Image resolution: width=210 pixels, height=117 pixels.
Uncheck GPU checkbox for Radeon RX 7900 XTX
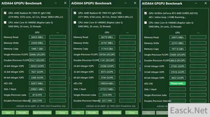[75, 13]
